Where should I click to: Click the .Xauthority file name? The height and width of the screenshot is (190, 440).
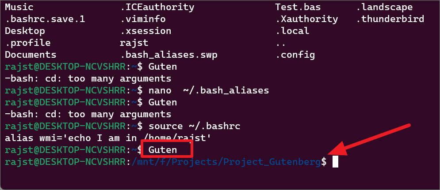coord(307,19)
